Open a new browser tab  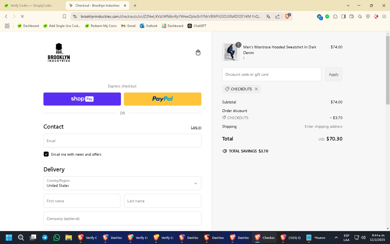point(135,5)
